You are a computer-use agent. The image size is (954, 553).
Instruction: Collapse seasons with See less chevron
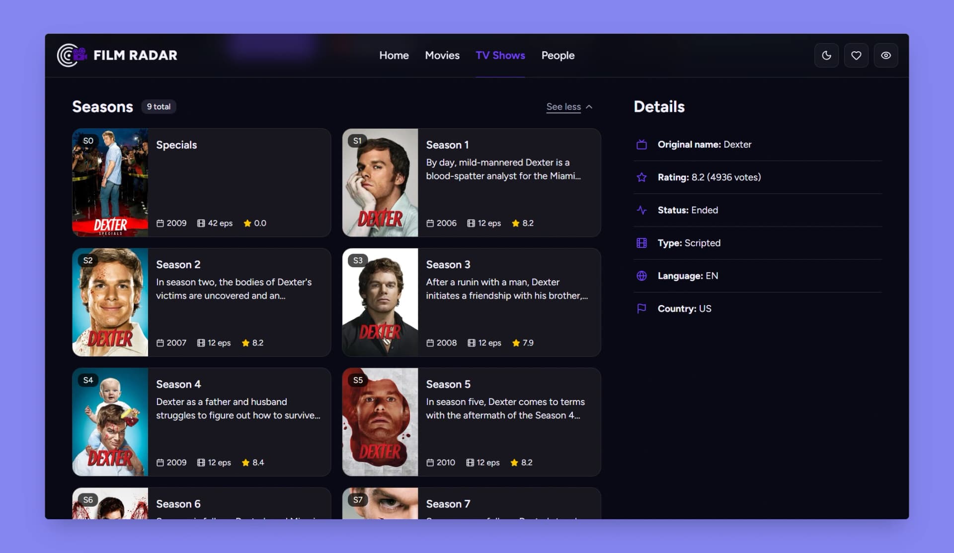589,106
